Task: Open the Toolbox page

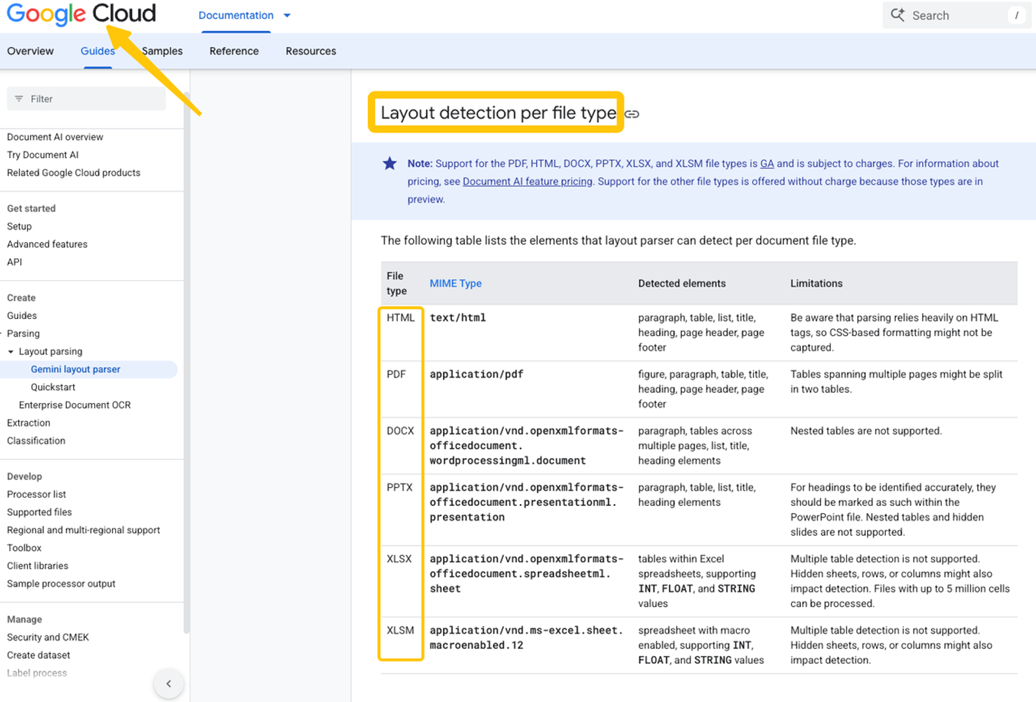Action: 25,548
